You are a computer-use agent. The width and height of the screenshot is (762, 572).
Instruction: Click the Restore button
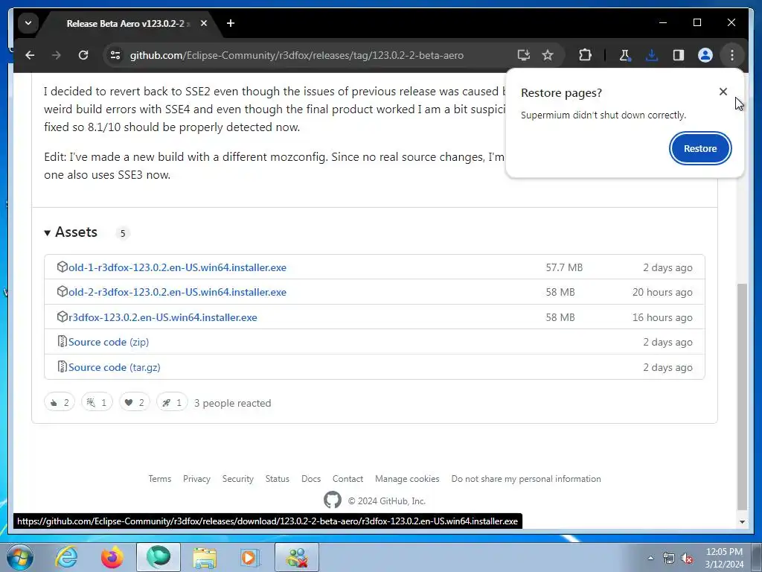700,148
